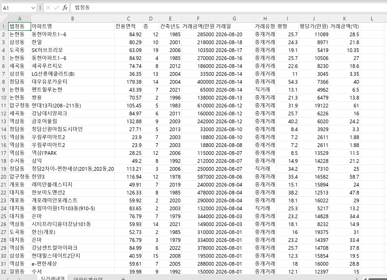The height and width of the screenshot is (280, 387).
Task: Click cell 대우유로카운티
Action: coord(72,82)
